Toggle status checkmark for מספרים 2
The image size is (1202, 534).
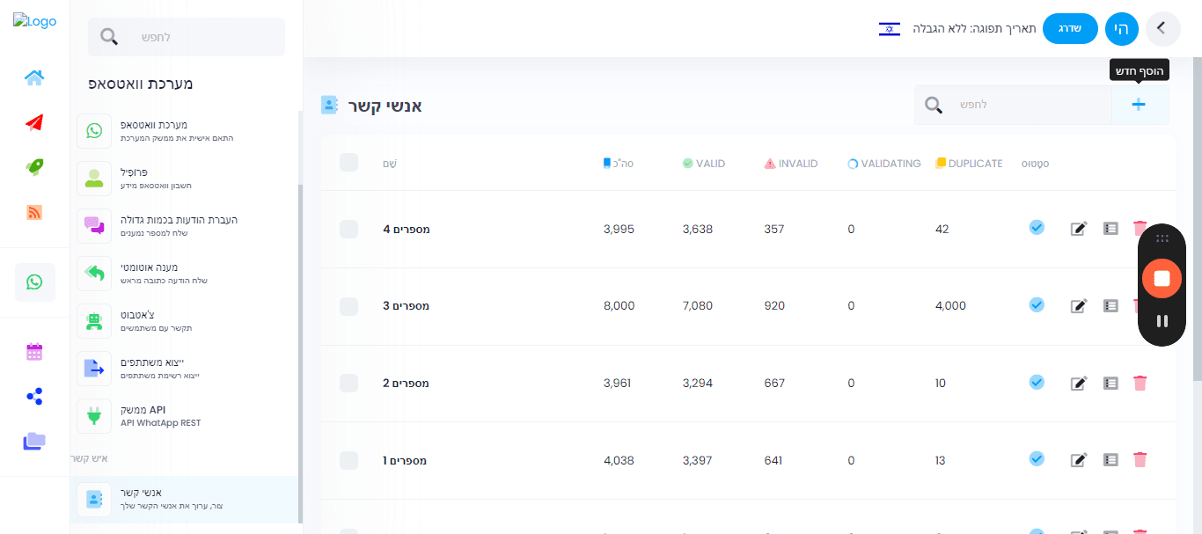tap(1037, 382)
